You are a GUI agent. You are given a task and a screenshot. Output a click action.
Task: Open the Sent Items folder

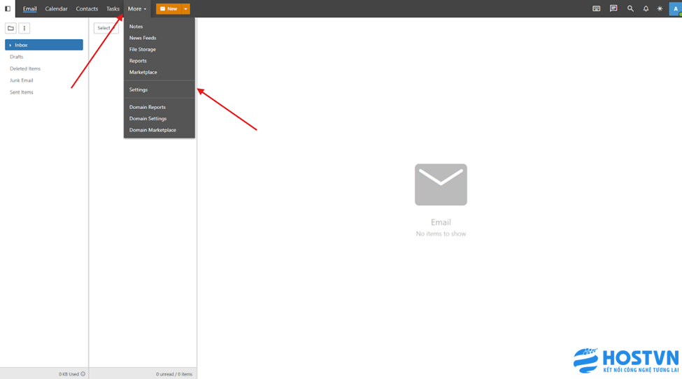pyautogui.click(x=22, y=92)
